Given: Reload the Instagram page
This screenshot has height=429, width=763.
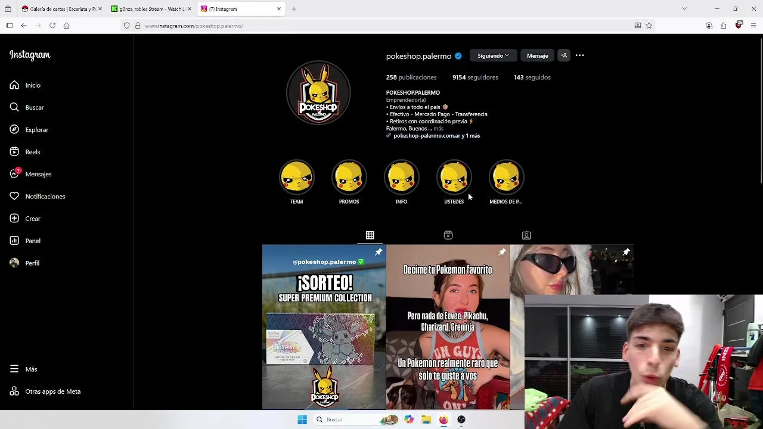Looking at the screenshot, I should pos(52,26).
